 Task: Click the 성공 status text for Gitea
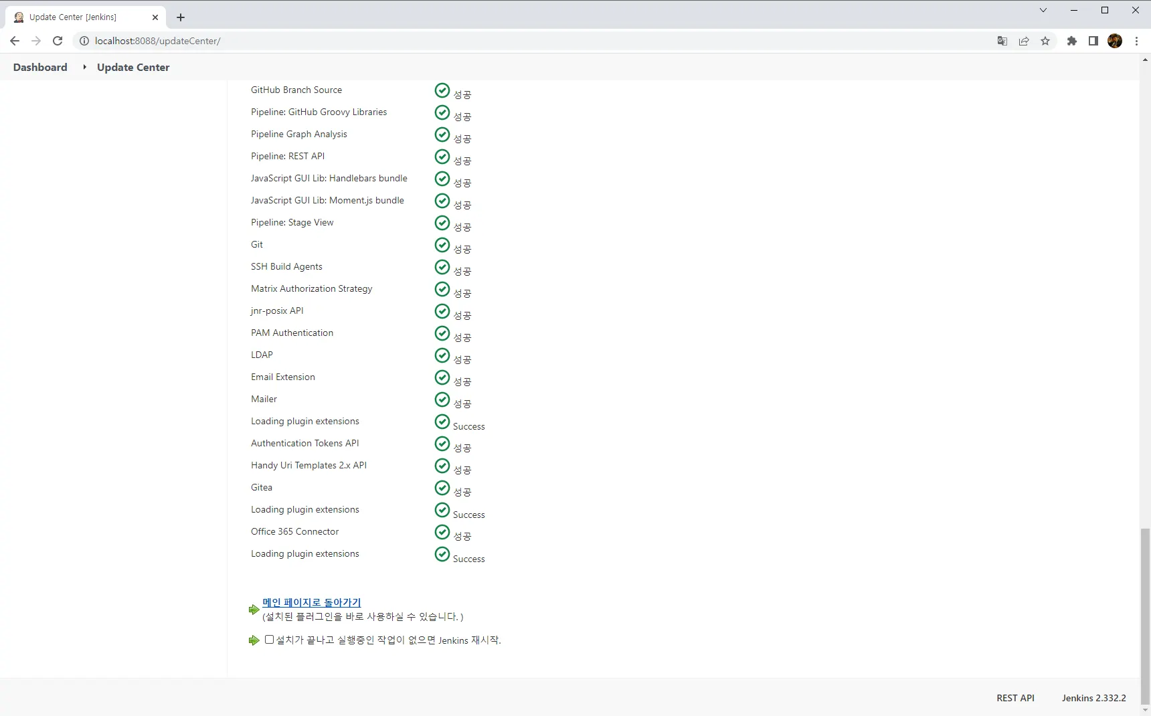[462, 492]
